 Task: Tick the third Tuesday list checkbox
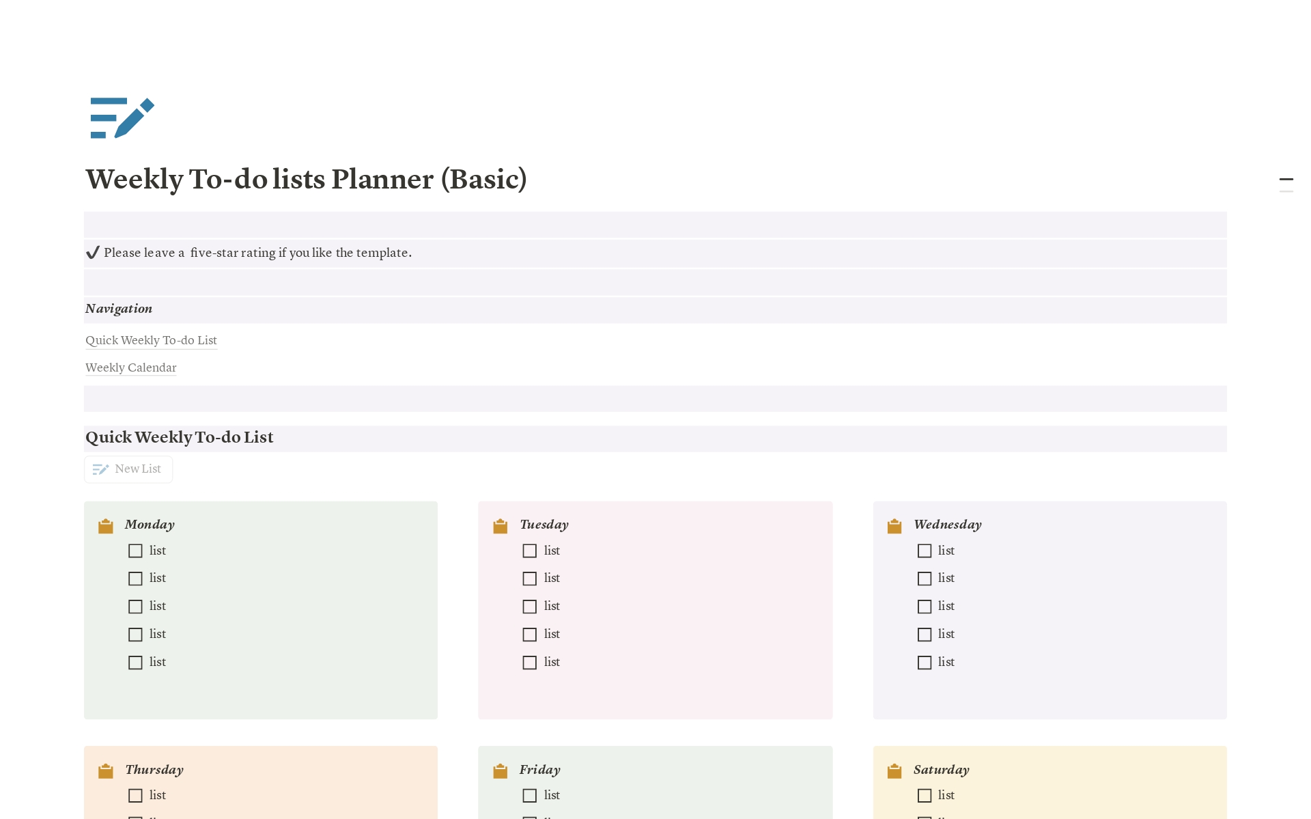tap(530, 607)
